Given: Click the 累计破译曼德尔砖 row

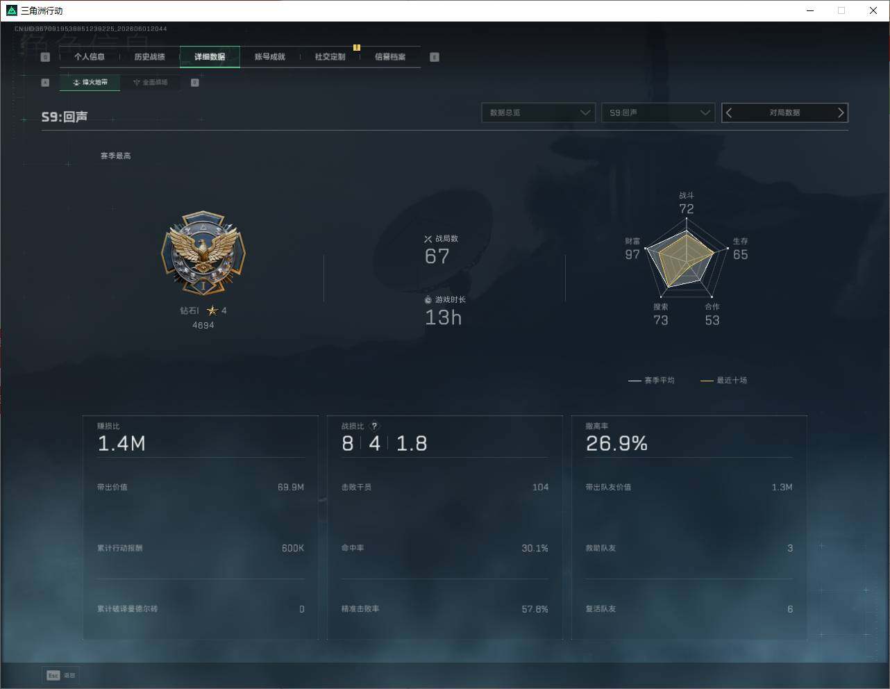Looking at the screenshot, I should click(201, 609).
